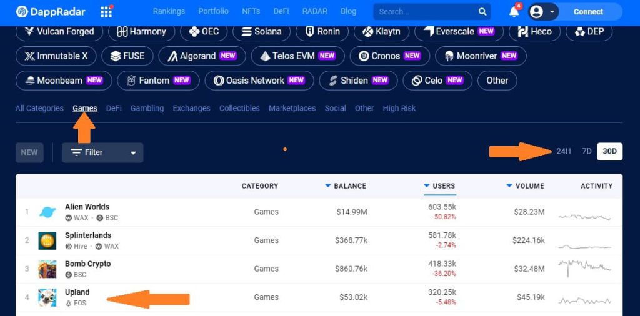Open the Rankings menu
Screen dimensions: 640x316
[x=169, y=11]
